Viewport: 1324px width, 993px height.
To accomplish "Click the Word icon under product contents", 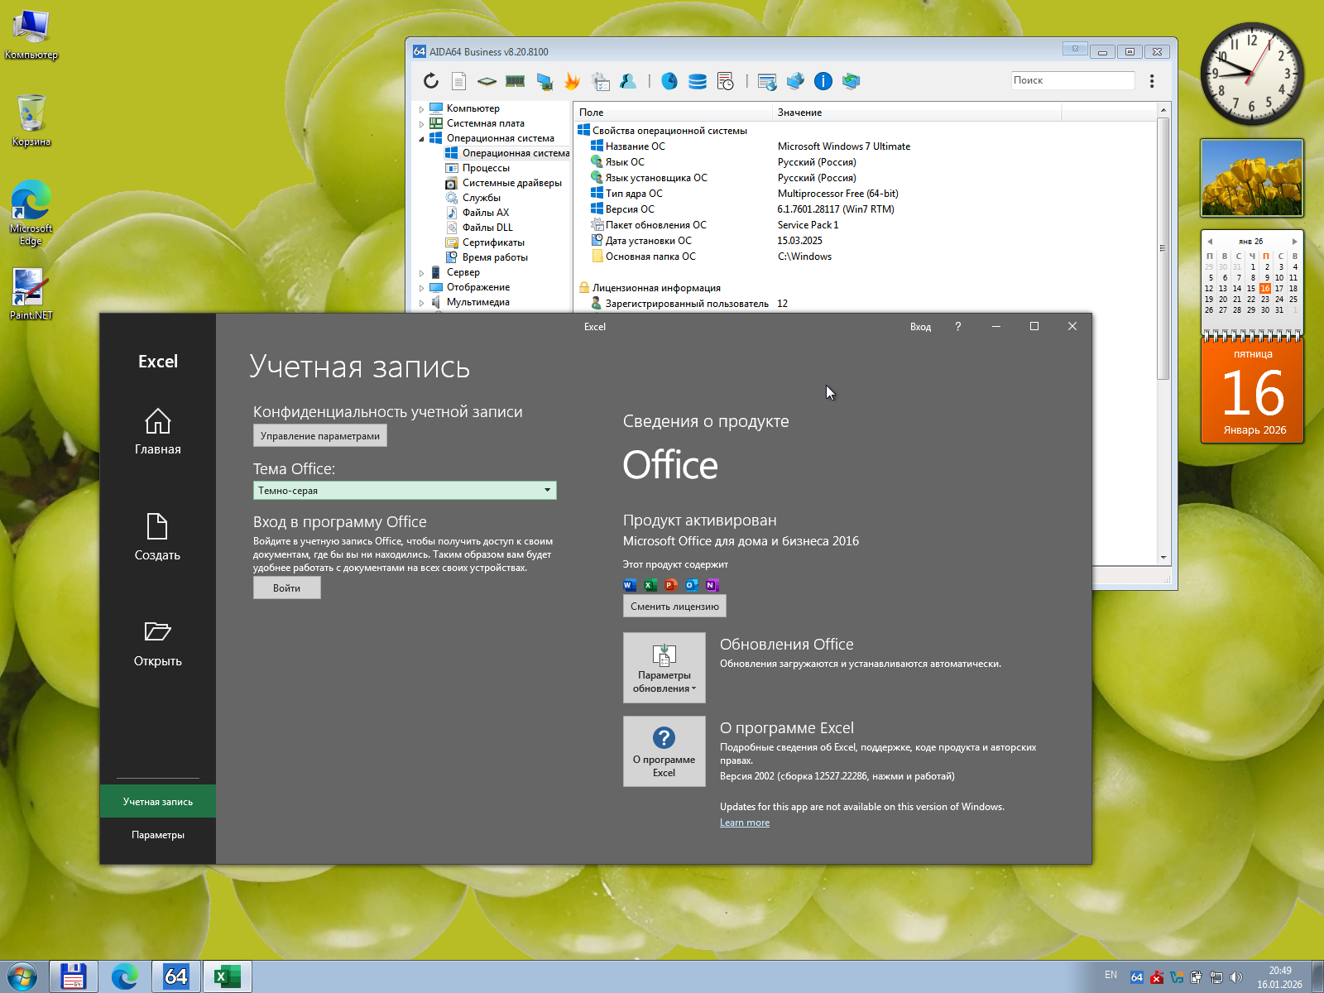I will (x=629, y=585).
